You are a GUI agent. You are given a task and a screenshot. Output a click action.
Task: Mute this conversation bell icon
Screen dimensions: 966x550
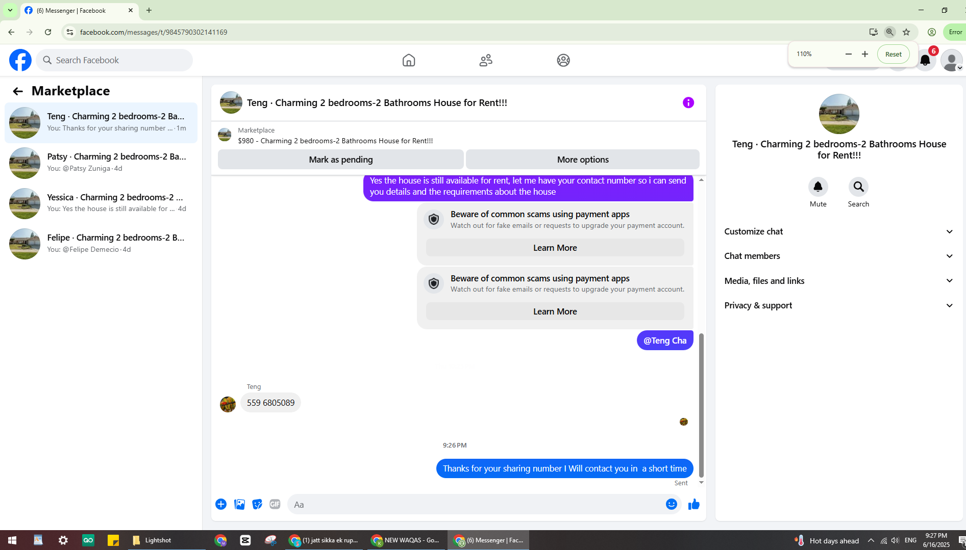click(x=818, y=187)
